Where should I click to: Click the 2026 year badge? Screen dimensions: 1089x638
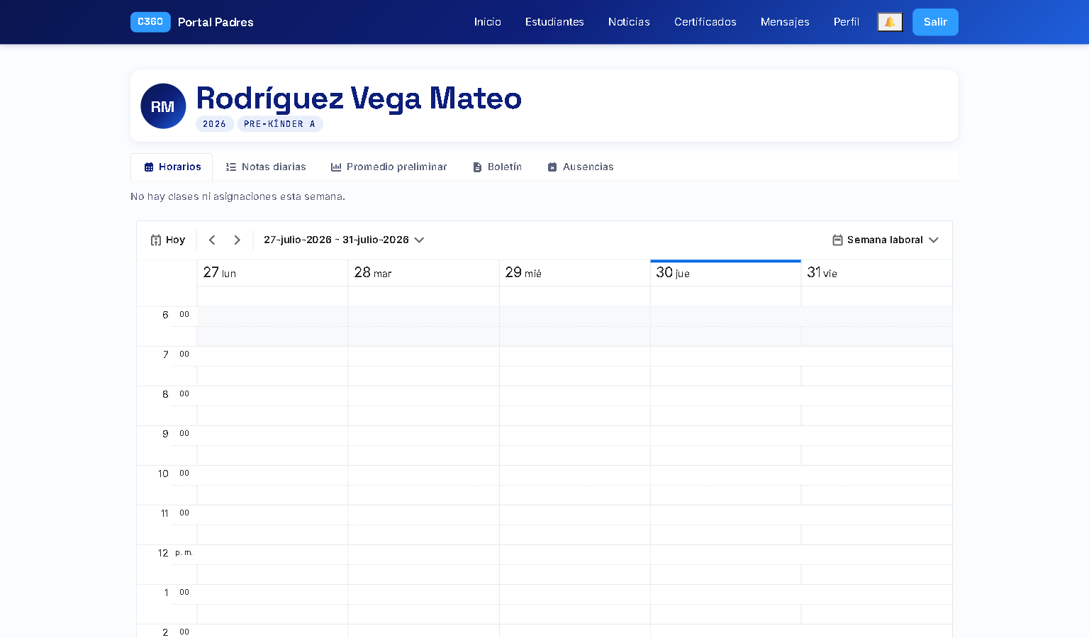tap(214, 124)
